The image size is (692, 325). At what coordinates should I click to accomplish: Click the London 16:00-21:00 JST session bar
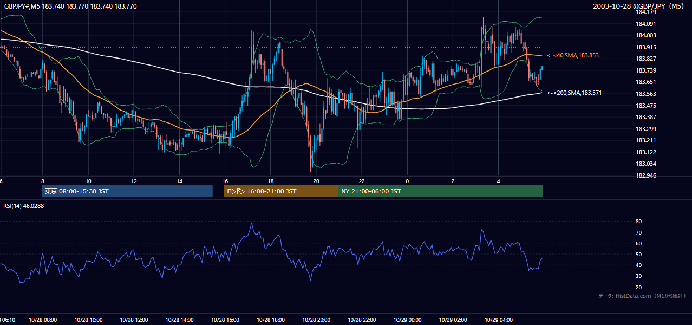pyautogui.click(x=281, y=191)
